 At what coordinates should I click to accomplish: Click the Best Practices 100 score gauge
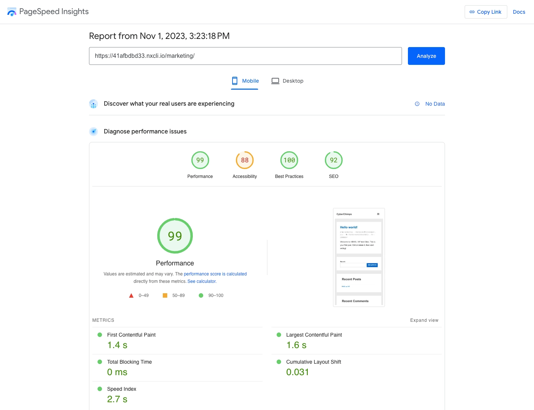pos(289,160)
